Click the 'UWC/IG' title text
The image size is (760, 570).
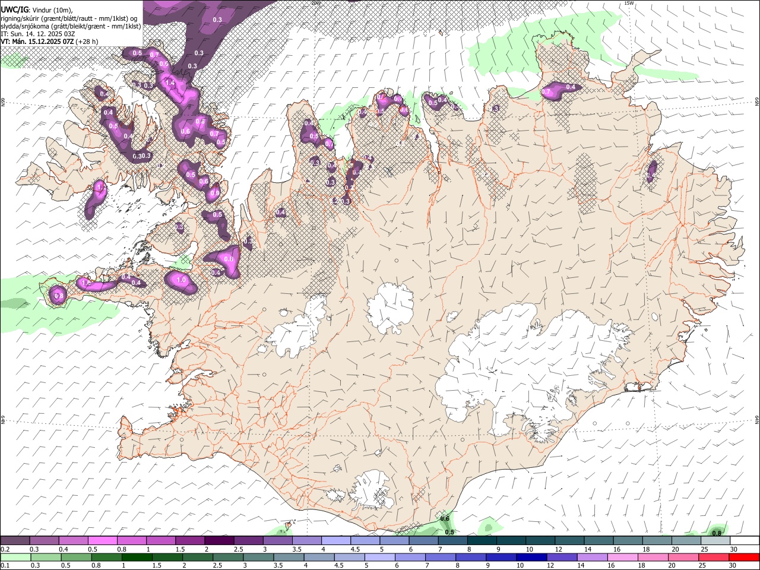(14, 9)
